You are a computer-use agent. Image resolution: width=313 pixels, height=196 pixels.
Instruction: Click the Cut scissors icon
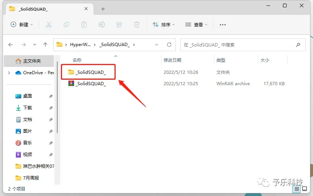pos(49,24)
